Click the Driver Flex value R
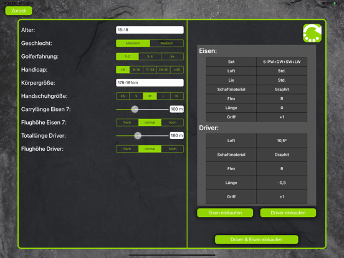This screenshot has width=344, height=258. click(282, 168)
